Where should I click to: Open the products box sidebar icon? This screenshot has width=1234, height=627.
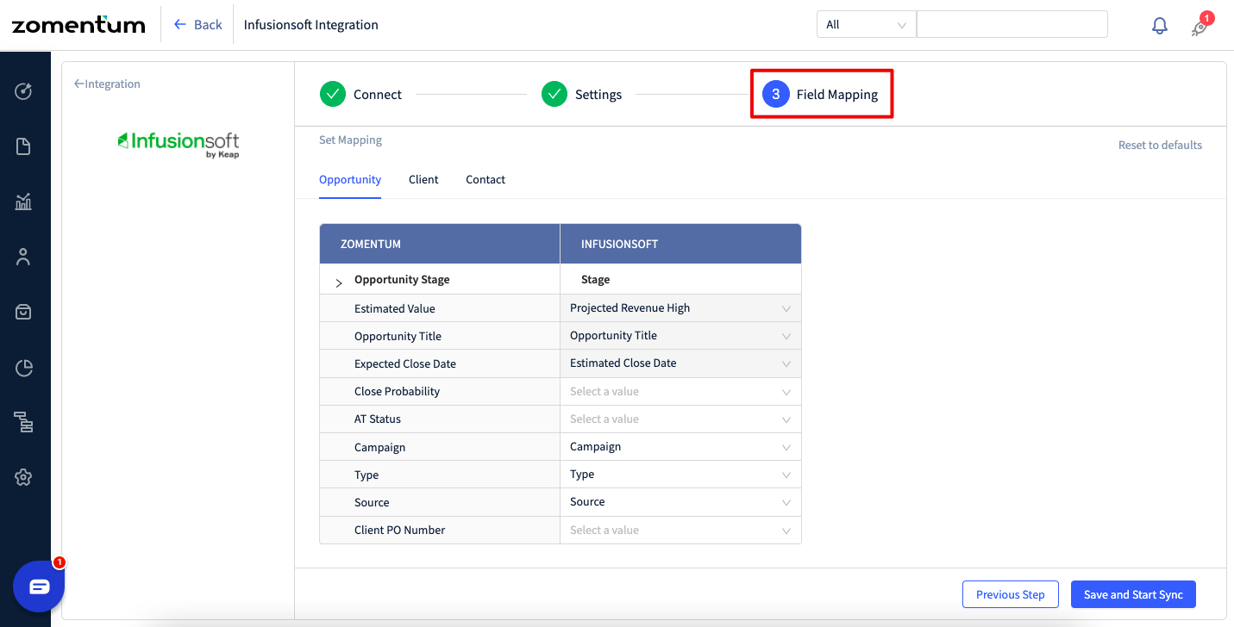point(23,312)
